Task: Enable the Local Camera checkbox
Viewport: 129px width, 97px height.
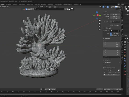Action: tap(111, 22)
